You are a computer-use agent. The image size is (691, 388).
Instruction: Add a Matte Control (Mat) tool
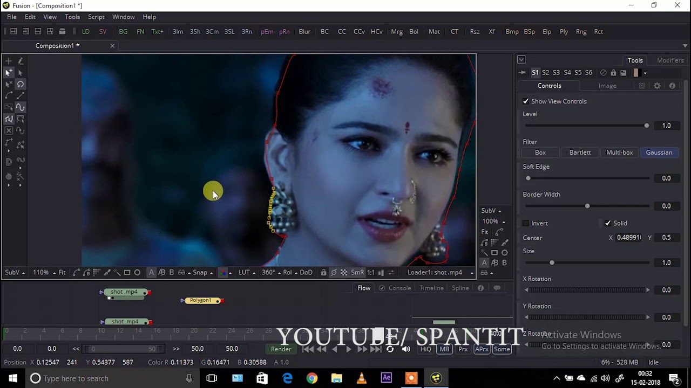(x=434, y=32)
